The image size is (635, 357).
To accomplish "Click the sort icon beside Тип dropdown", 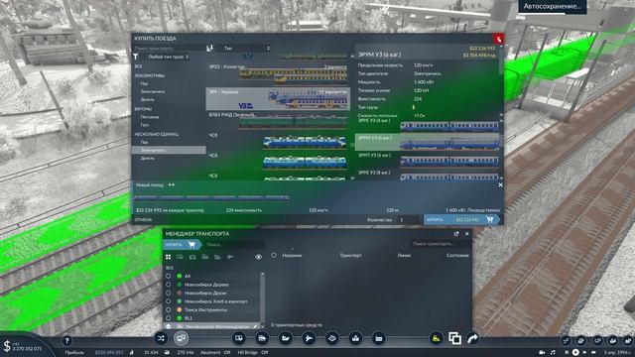I will 209,49.
